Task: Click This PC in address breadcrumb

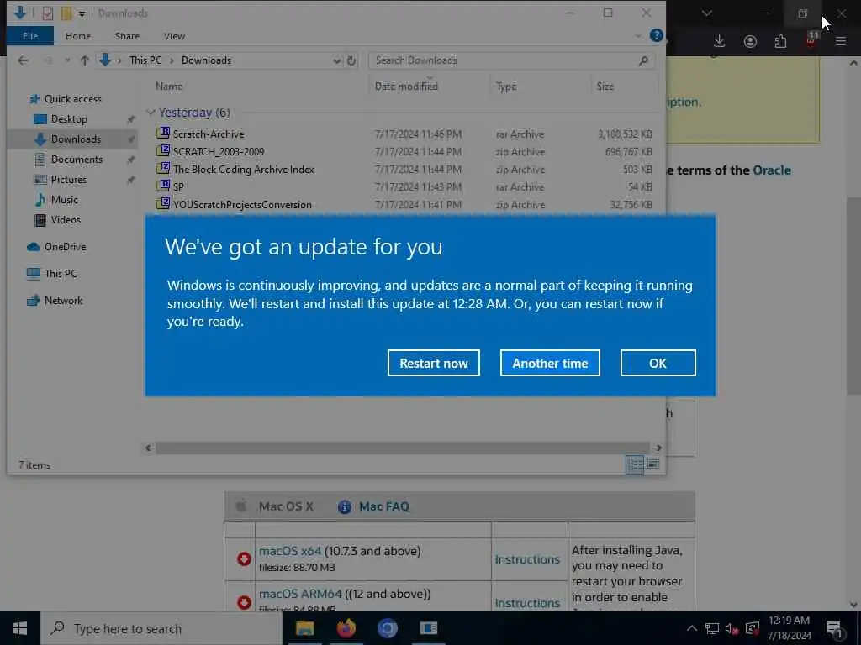Action: coord(145,60)
